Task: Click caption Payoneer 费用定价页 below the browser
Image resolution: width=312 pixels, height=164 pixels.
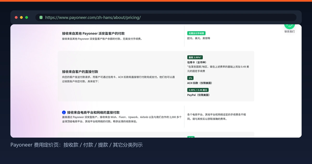Action: click(x=76, y=145)
